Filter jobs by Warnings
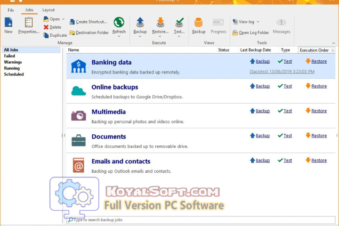 pos(13,62)
